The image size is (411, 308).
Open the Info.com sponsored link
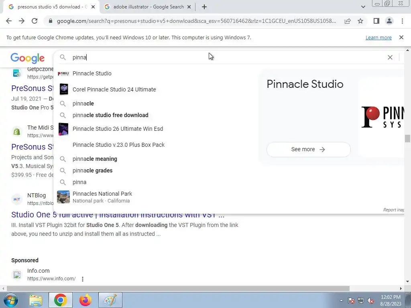(38, 271)
